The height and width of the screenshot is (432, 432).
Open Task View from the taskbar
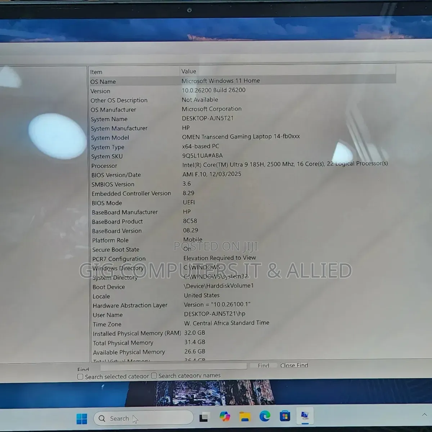204,418
